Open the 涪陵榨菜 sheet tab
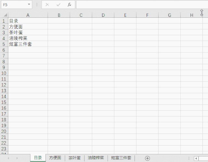Viewport: 208px width, 162px height. tap(96, 158)
